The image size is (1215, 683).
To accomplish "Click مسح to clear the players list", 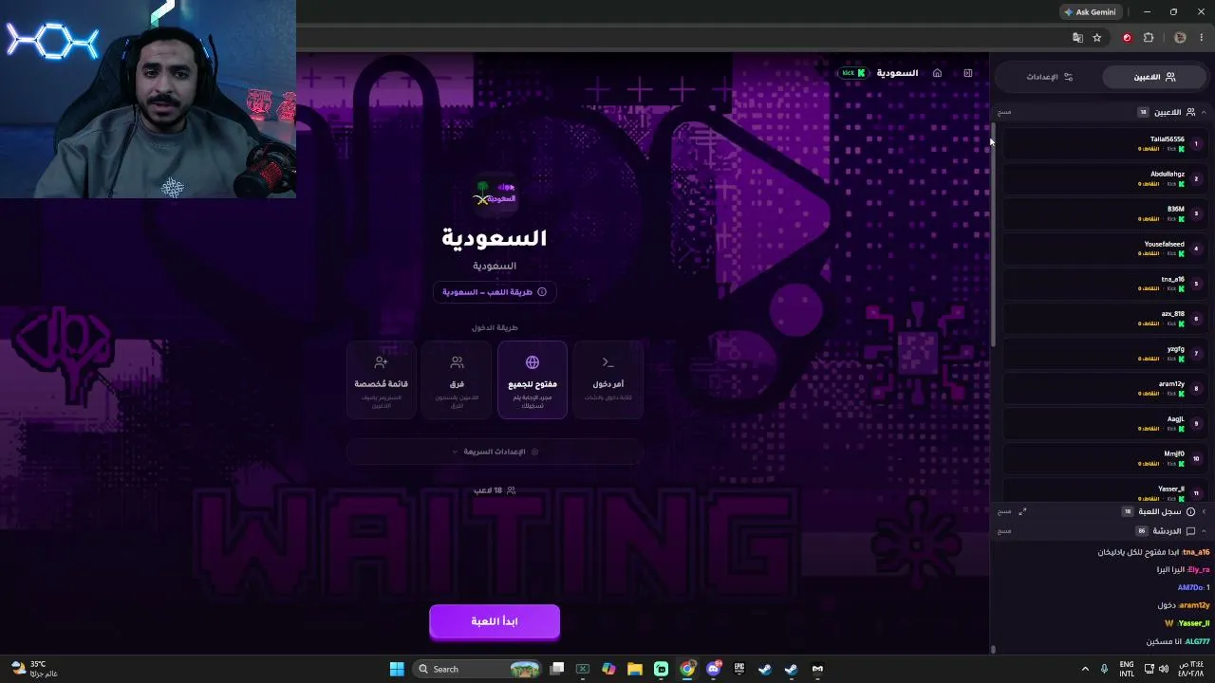I will [x=1004, y=112].
